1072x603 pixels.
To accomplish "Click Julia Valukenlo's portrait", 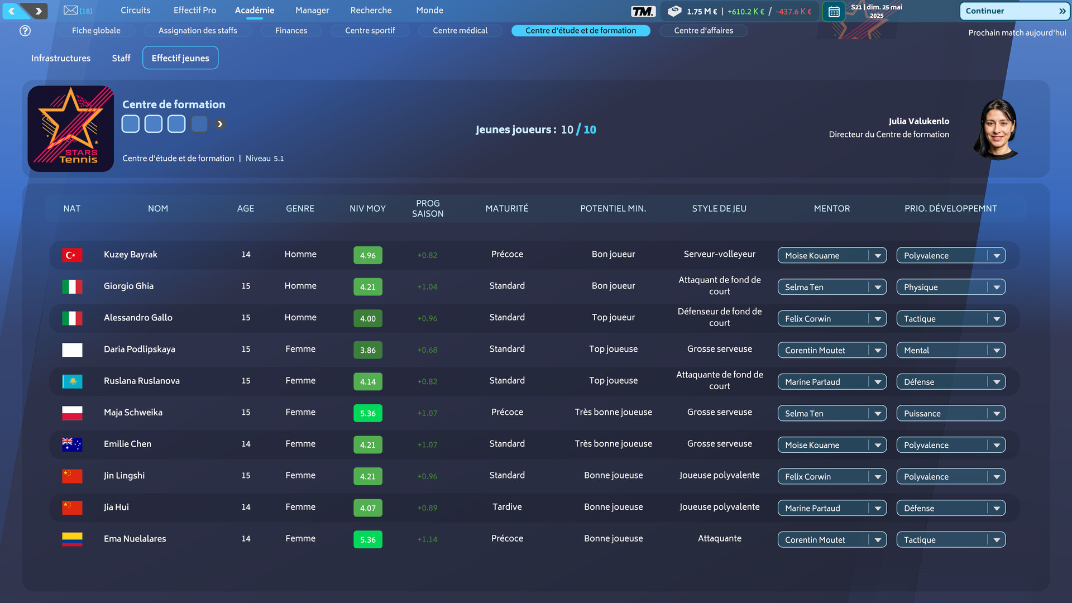I will pyautogui.click(x=998, y=129).
